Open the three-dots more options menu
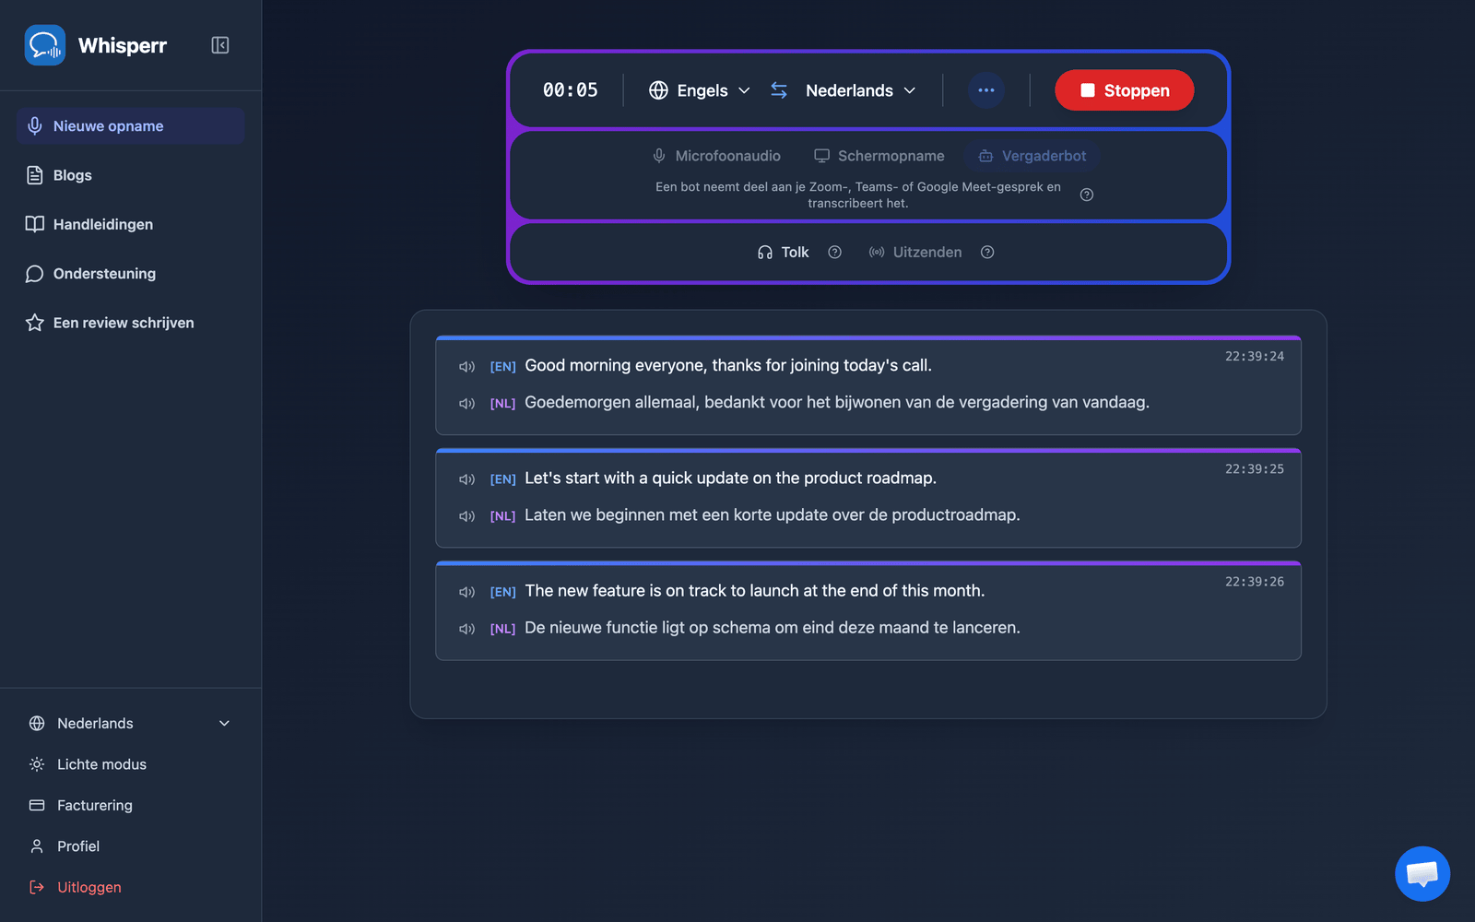Image resolution: width=1475 pixels, height=922 pixels. (x=986, y=90)
